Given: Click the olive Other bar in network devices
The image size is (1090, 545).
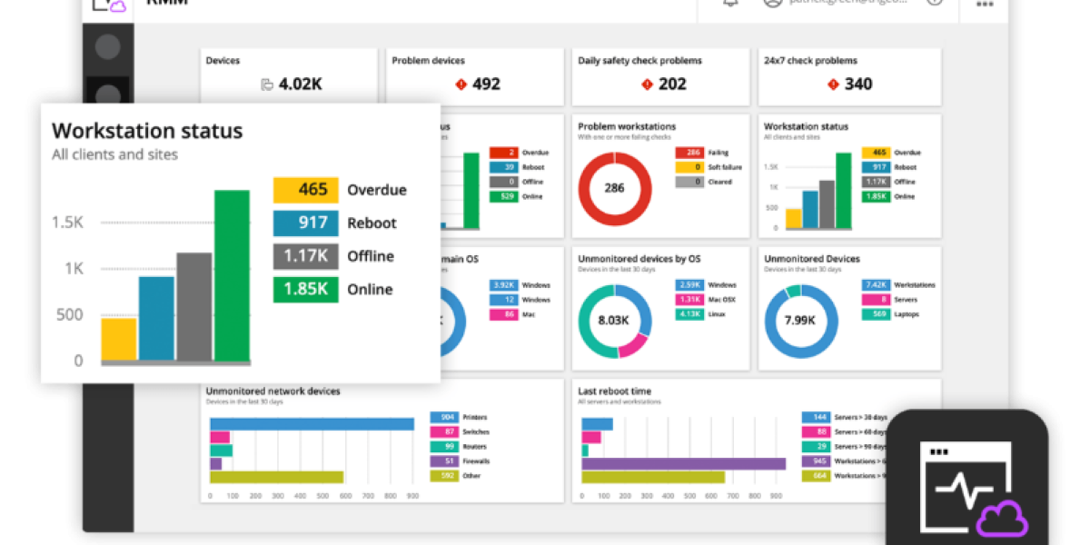Looking at the screenshot, I should pyautogui.click(x=277, y=477).
